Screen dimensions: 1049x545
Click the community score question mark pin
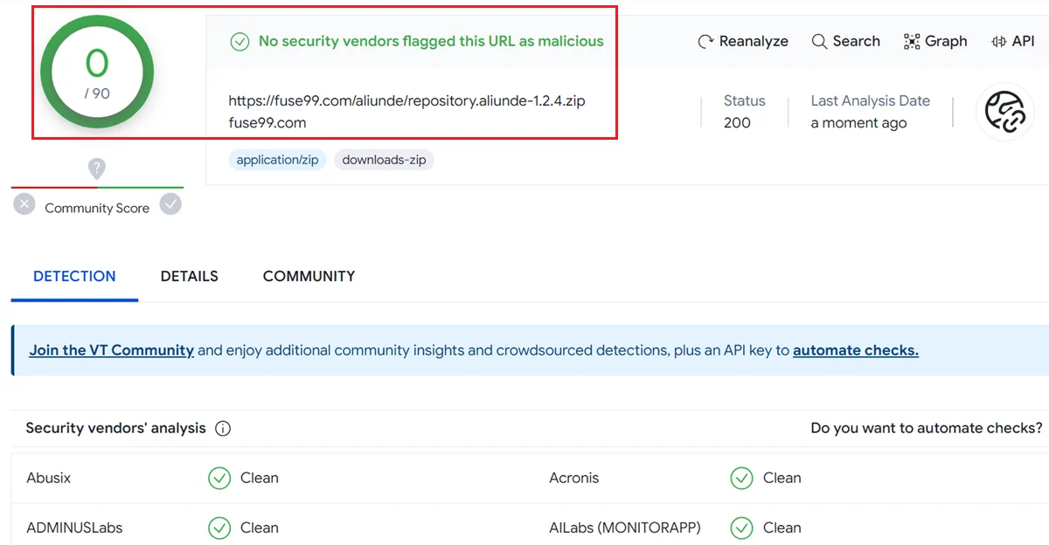point(97,169)
